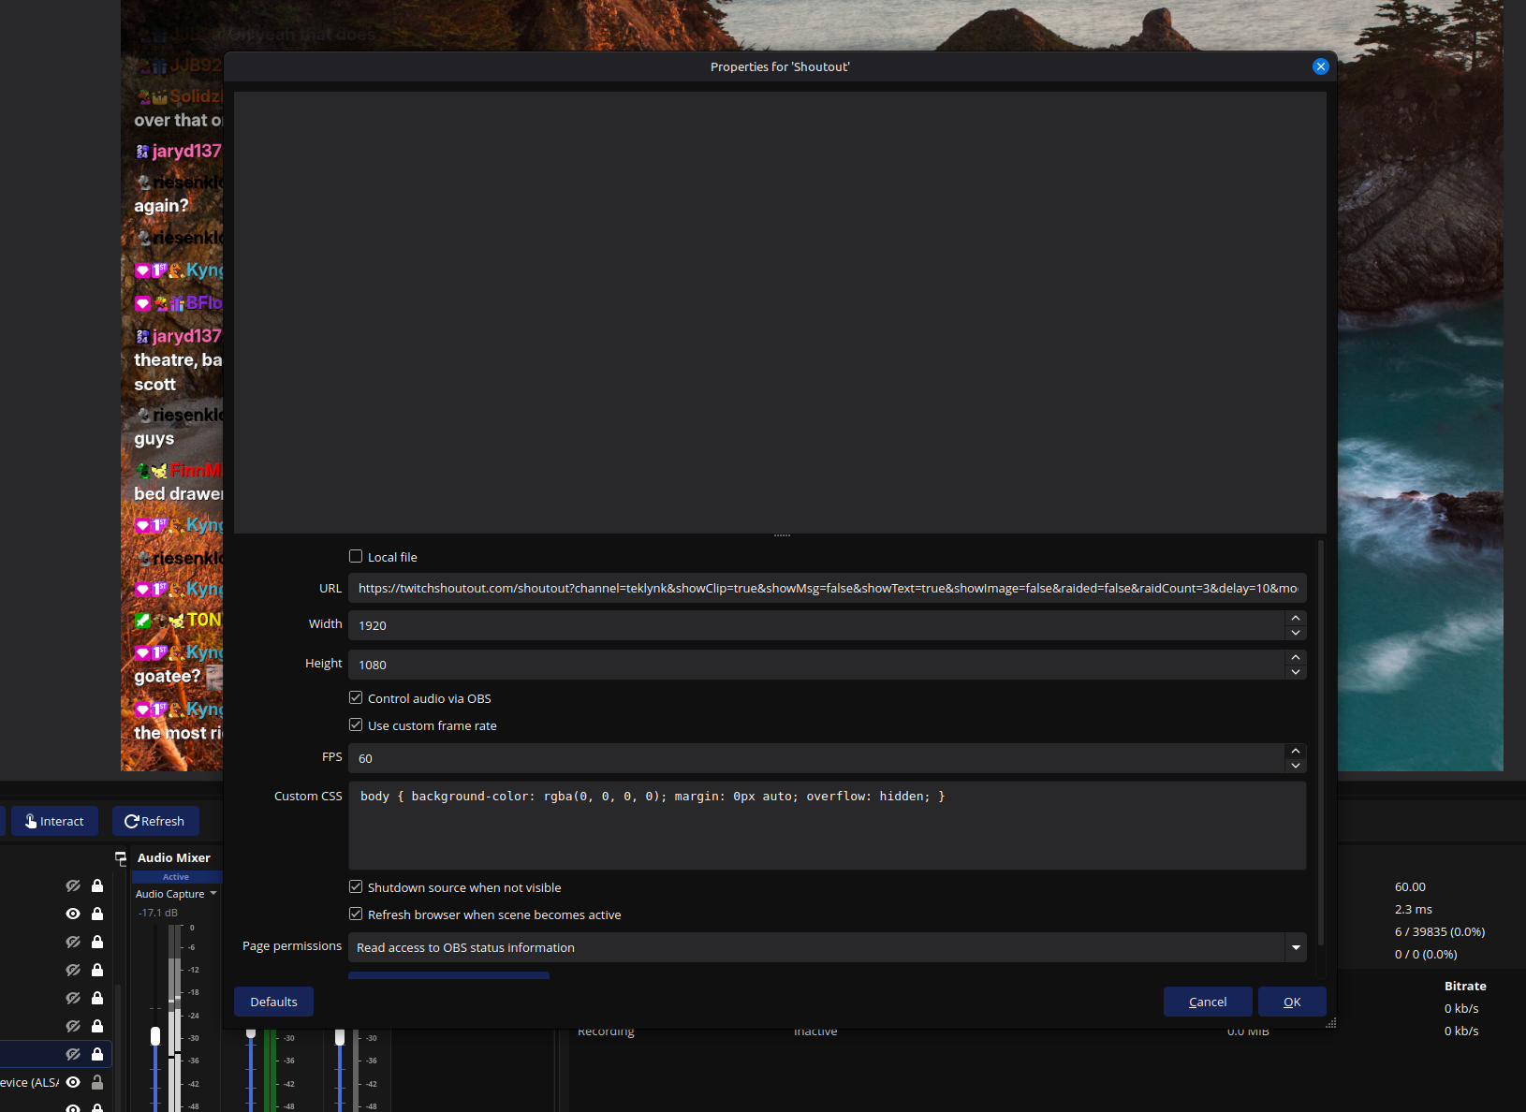Unlock the third source in the list
This screenshot has height=1112, width=1526.
(97, 942)
